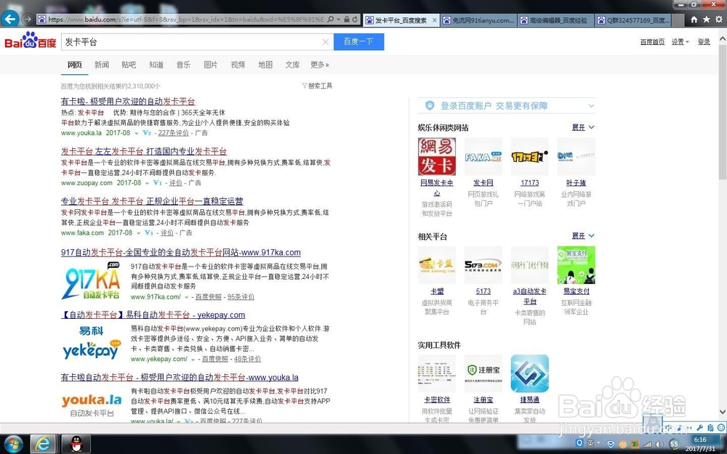The image size is (727, 454).
Task: Open QQ penguin taskbar icon
Action: [76, 444]
